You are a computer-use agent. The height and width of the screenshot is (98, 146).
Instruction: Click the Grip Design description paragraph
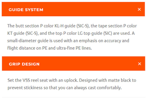pyautogui.click(x=72, y=84)
